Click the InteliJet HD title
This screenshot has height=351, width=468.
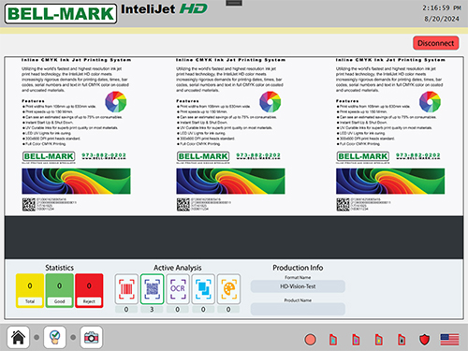pyautogui.click(x=164, y=9)
